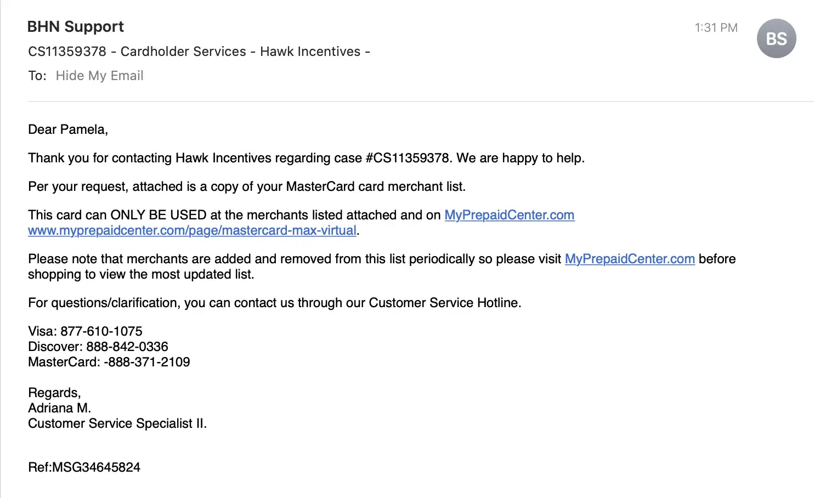Screen dimensions: 814x498
Task: Click the Visa phone number 877-610-1075
Action: 101,331
